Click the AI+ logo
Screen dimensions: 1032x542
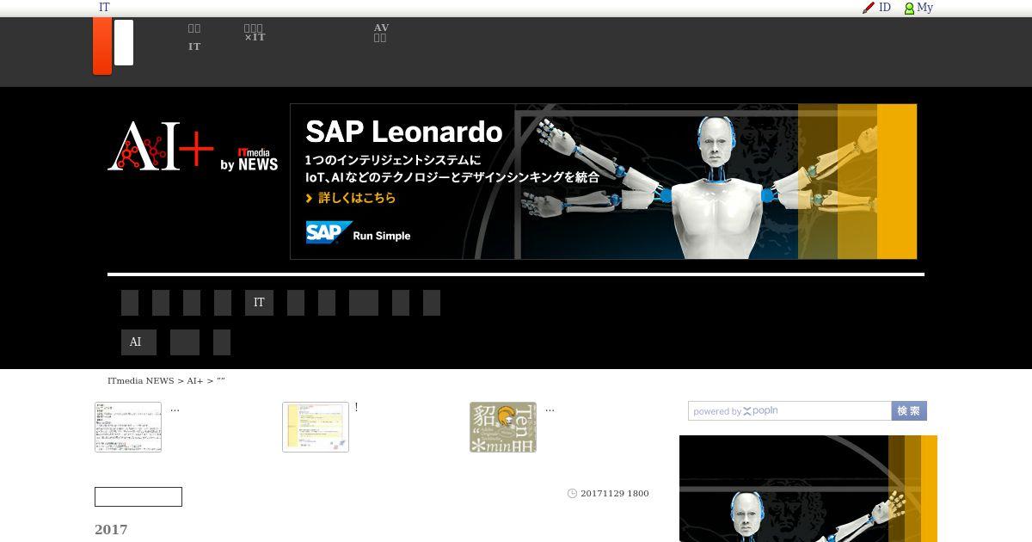click(x=160, y=145)
